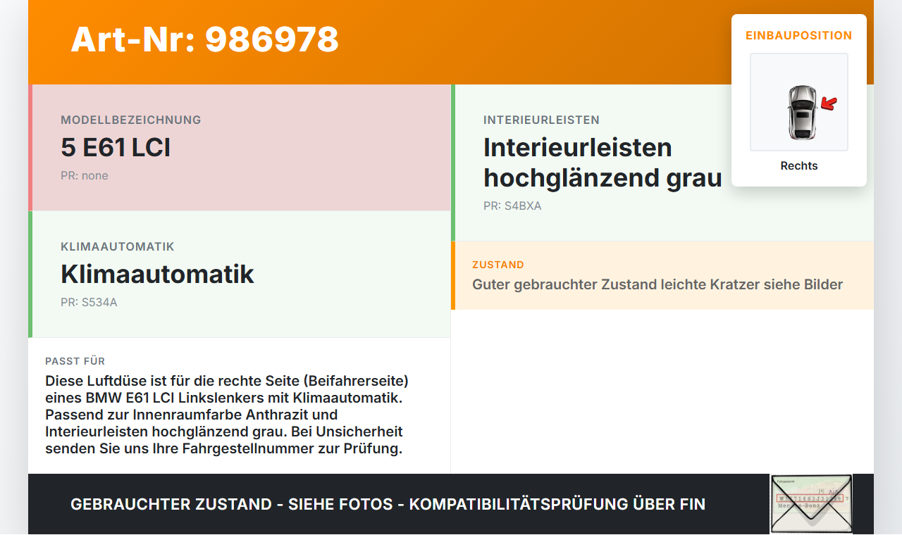Click the GEBRAUCHTER ZUSTAND footer banner text
The image size is (902, 535).
[388, 504]
